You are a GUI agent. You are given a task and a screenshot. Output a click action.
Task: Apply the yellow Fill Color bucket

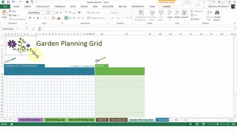click(53, 18)
